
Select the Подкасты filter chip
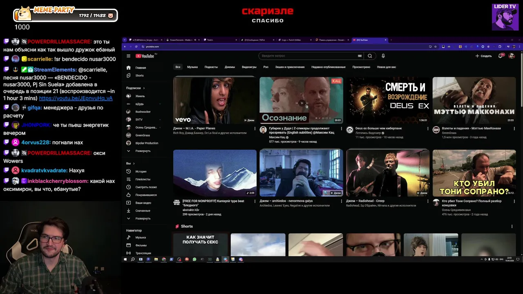(211, 67)
